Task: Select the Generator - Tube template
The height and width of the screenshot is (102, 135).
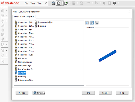Action: pos(24,55)
